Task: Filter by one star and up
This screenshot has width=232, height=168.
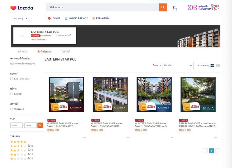Action: point(22,159)
